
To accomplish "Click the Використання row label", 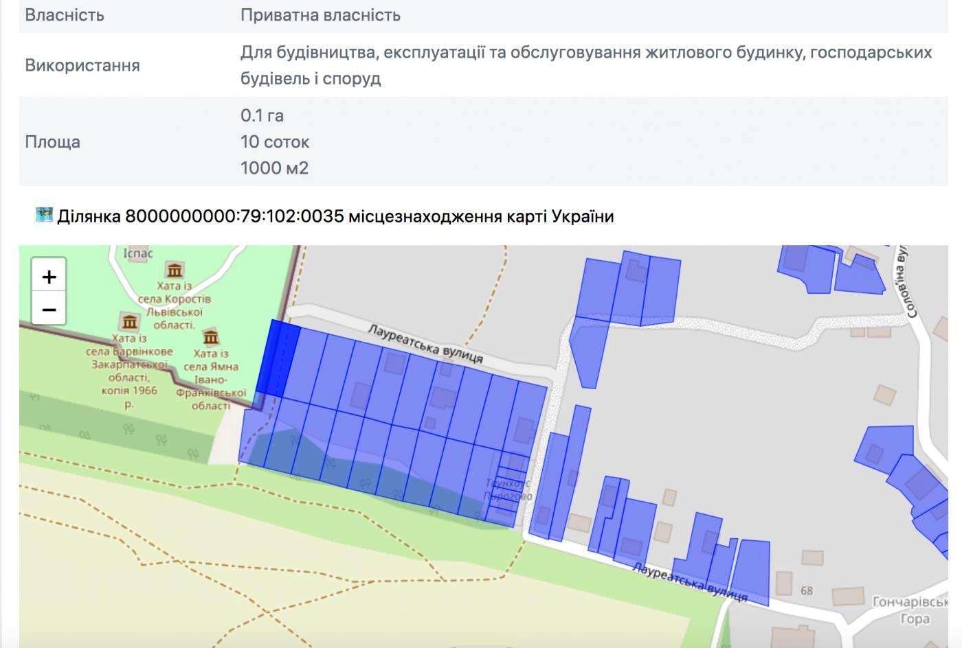I will [x=82, y=65].
